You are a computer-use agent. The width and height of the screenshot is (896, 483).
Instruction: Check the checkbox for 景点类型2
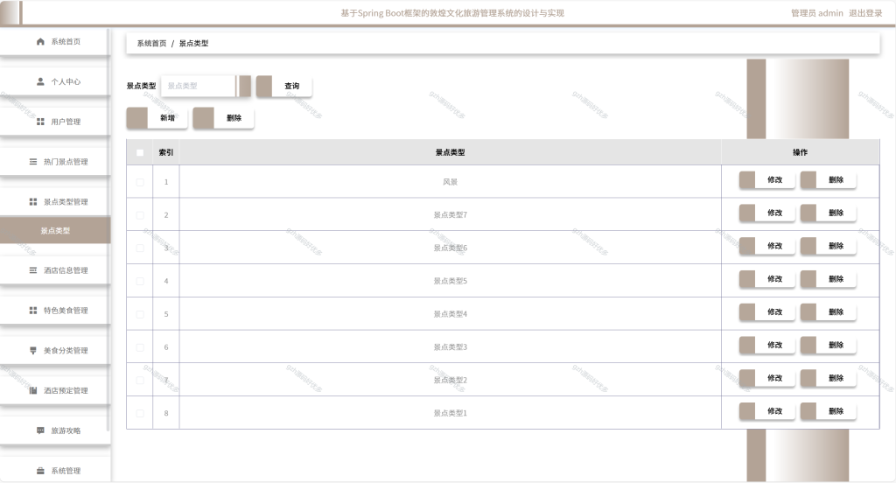[140, 380]
